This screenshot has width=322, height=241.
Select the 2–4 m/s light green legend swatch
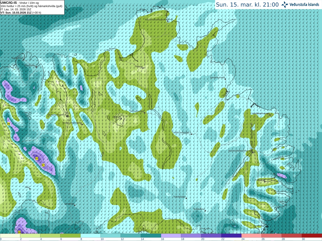tap(30, 236)
